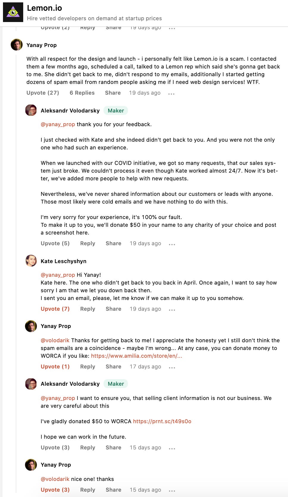This screenshot has height=497, width=288.
Task: Open more options on 'nice one! thanks' comment
Action: coord(172,490)
